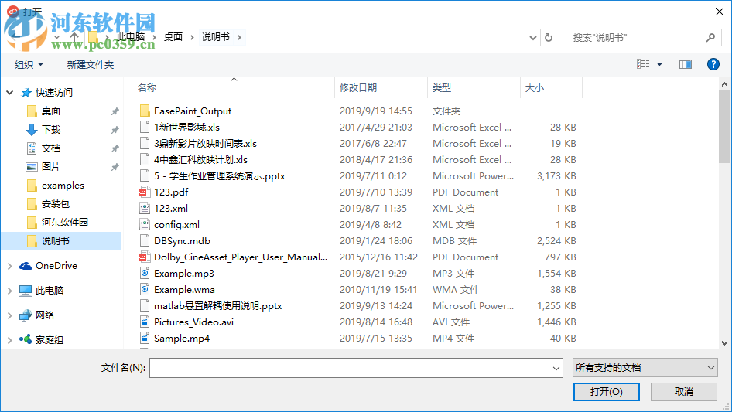The image size is (732, 412).
Task: Expand the 此电脑 tree node
Action: click(10, 291)
